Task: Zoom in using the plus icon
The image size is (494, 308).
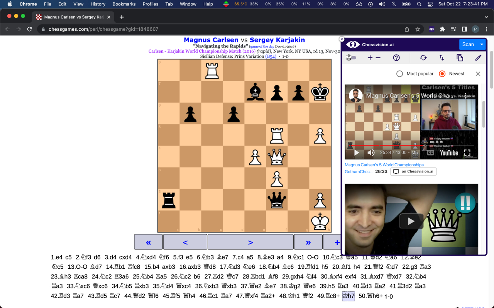Action: click(x=370, y=57)
